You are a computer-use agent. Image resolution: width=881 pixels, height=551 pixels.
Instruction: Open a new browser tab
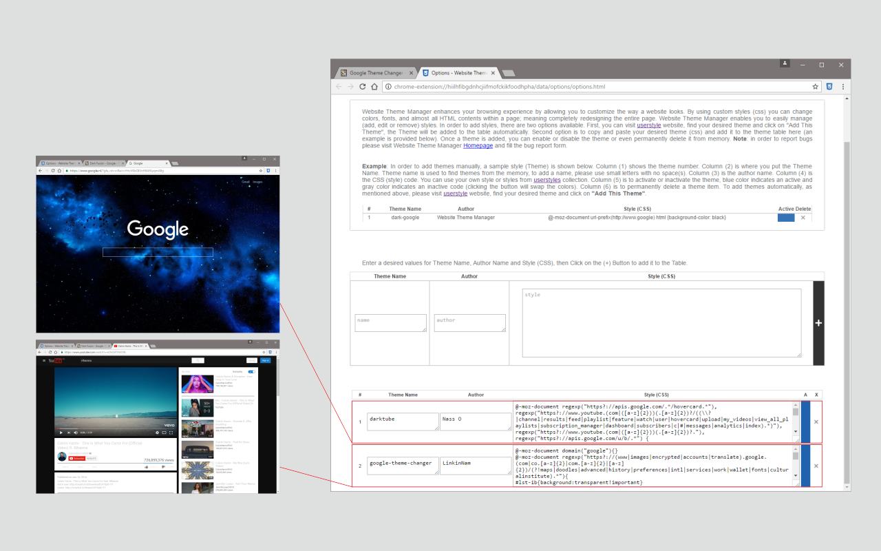point(508,72)
